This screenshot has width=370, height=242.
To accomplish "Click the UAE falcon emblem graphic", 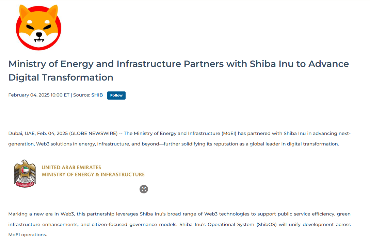I will (24, 173).
